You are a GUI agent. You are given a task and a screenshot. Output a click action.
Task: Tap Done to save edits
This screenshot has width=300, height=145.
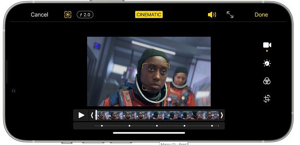click(x=261, y=15)
